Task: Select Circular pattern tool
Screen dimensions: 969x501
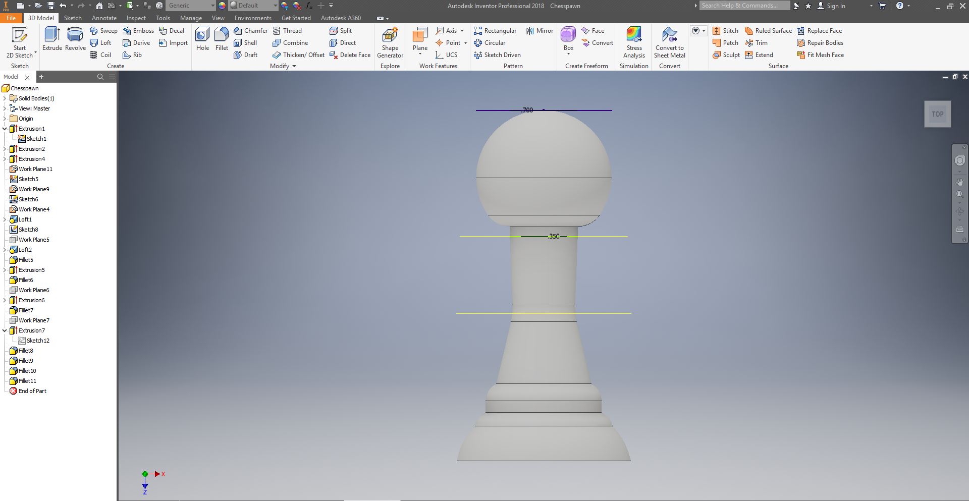Action: (490, 43)
